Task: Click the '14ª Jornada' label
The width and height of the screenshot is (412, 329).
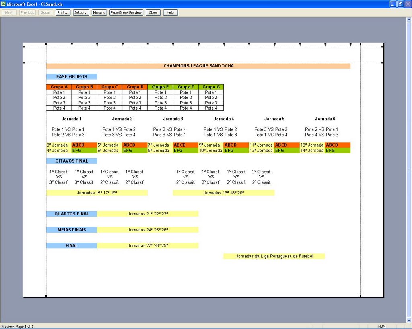Action: pos(312,151)
